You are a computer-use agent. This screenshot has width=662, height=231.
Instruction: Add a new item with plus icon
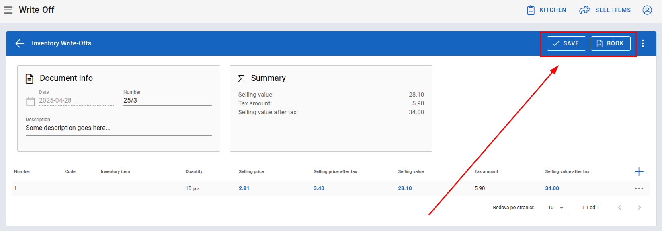tap(639, 172)
